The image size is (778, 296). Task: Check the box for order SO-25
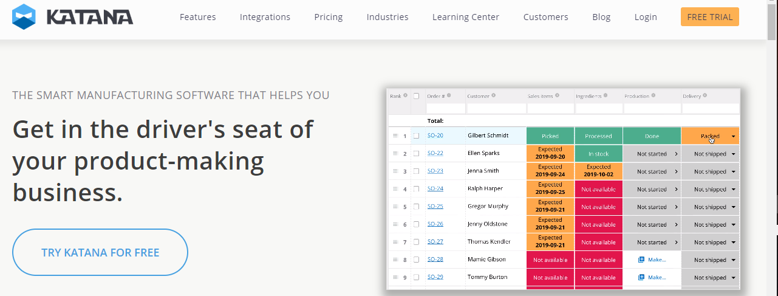coord(416,207)
